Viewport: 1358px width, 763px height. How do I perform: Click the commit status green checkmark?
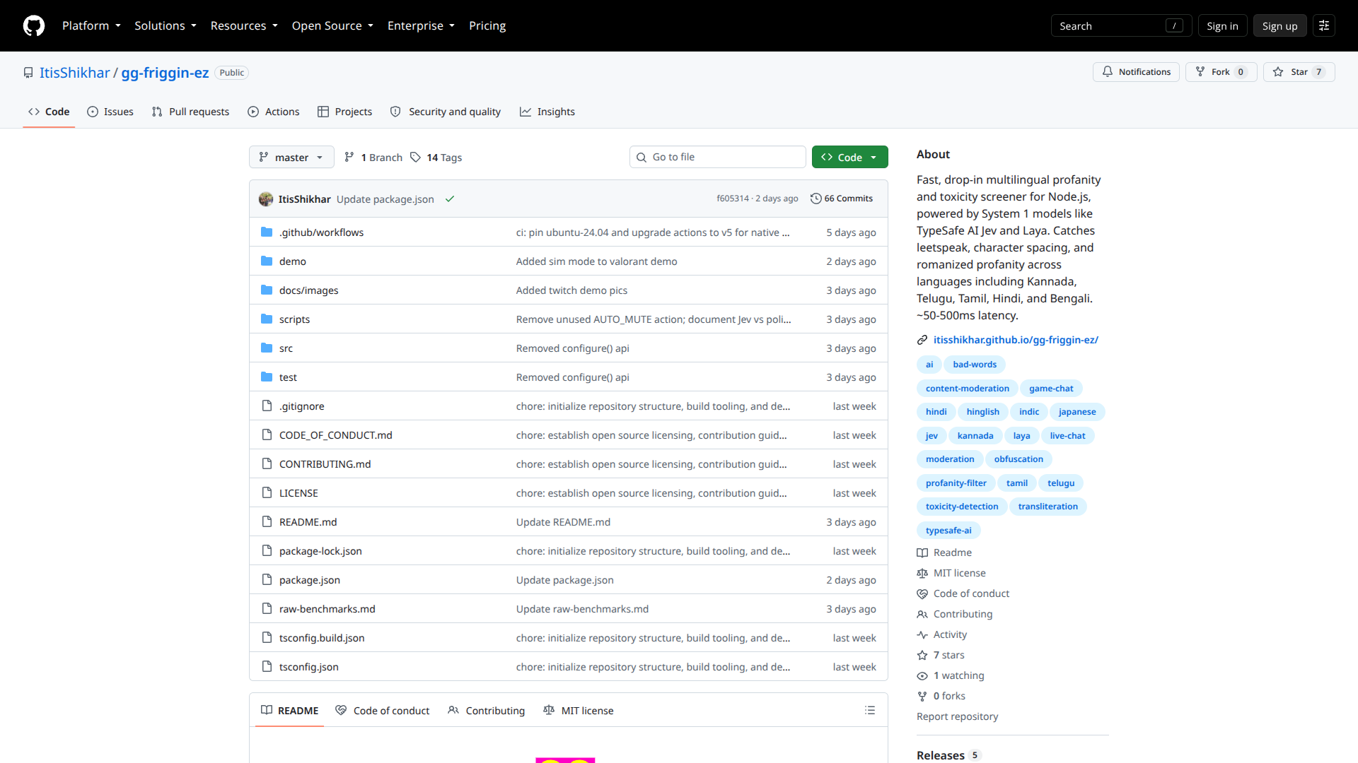[x=450, y=199]
